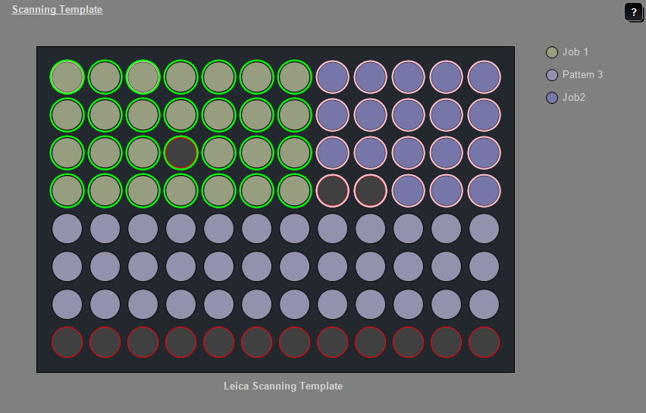Click the Job 1 legend color circle
Screen dimensions: 646x413
pos(552,52)
